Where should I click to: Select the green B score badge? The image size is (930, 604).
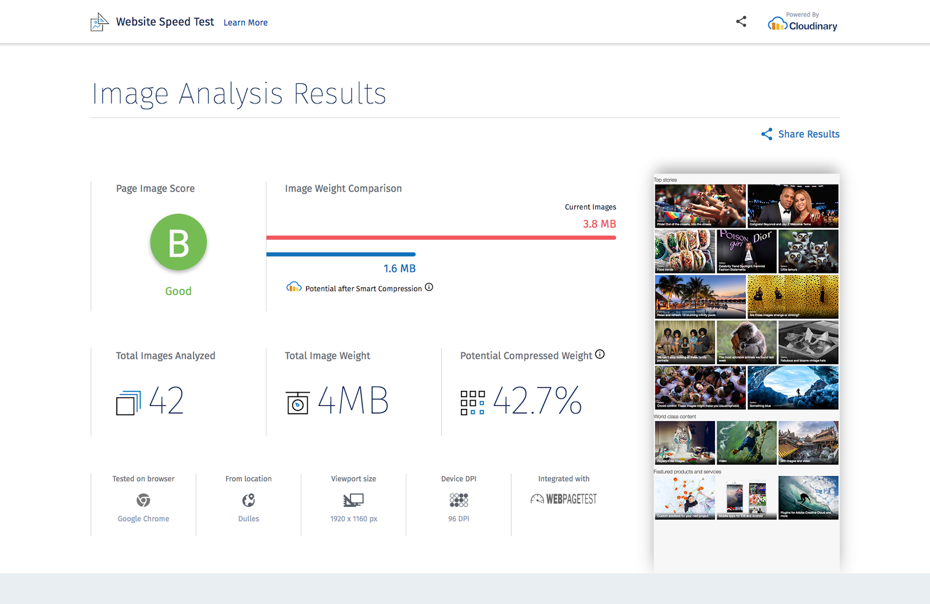pos(178,242)
